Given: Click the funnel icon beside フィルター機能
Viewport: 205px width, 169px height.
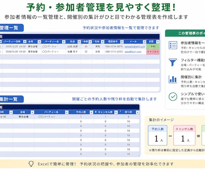Looking at the screenshot, I should click(173, 62).
